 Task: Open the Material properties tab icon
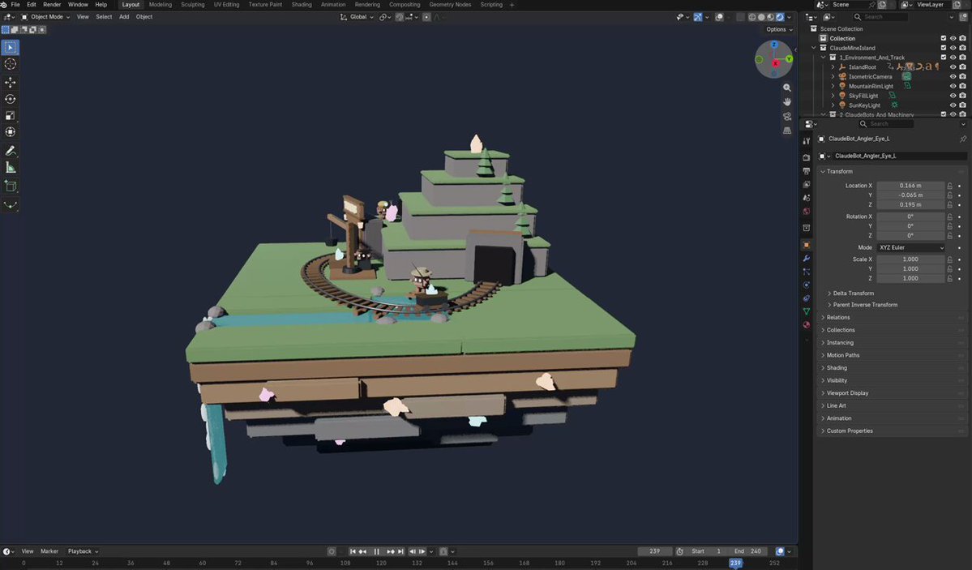pos(807,325)
